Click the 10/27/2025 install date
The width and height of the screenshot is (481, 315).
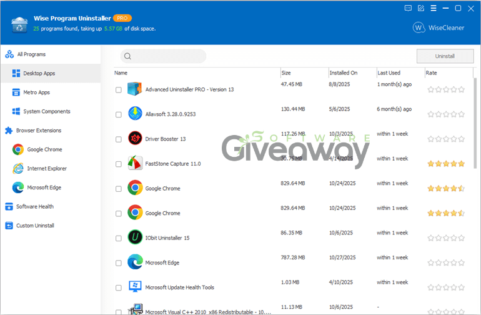[x=342, y=257]
